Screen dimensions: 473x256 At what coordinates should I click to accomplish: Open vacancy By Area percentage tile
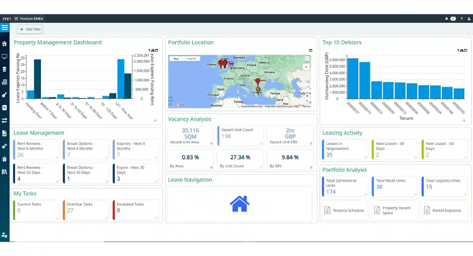pos(190,160)
